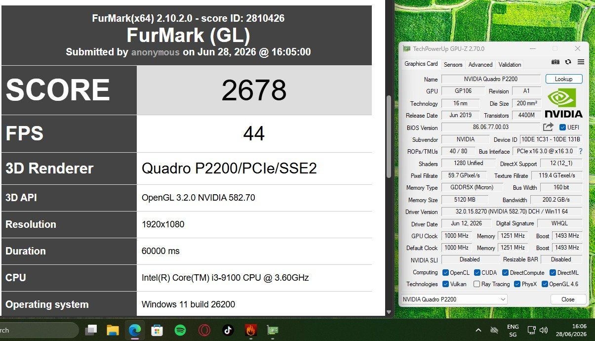Viewport: 595px width, 341px height.
Task: Open Task View on the taskbar
Action: click(91, 330)
